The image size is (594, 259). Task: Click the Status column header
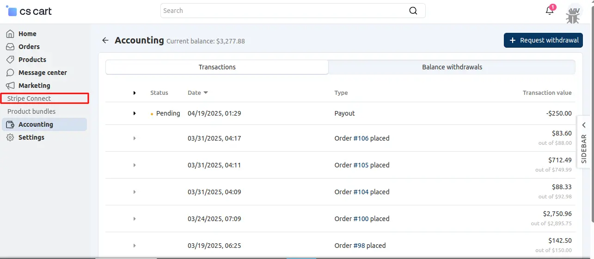(159, 93)
